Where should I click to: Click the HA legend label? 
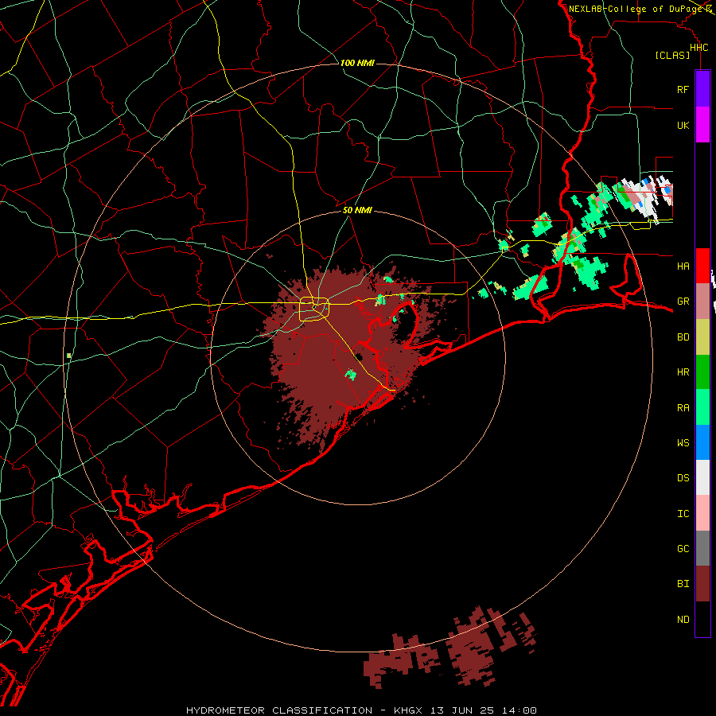[x=683, y=266]
